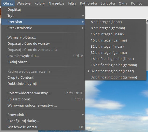Expand the Prowadnice submenu

(43, 115)
